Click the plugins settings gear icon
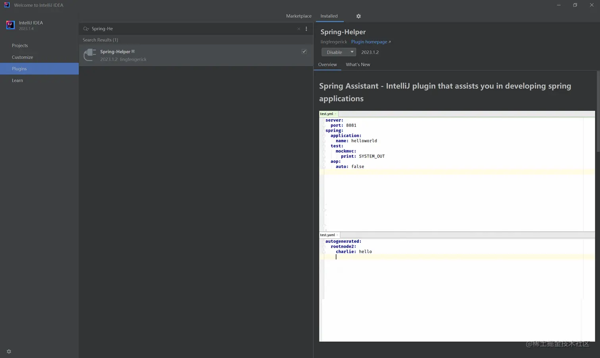Image resolution: width=600 pixels, height=358 pixels. pyautogui.click(x=358, y=16)
